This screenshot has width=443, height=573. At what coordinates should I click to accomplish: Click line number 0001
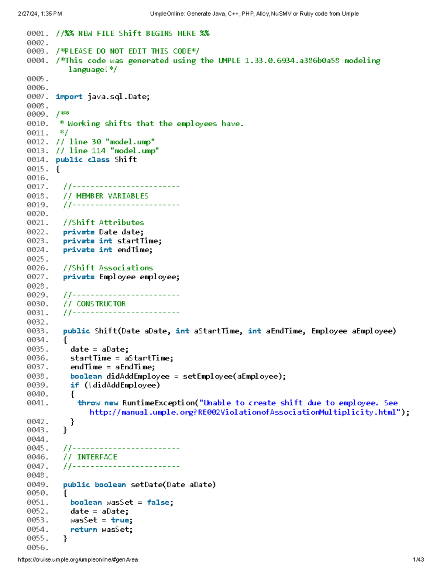[x=36, y=33]
